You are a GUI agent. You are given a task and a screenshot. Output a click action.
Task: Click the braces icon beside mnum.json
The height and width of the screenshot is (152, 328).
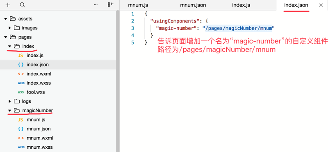(21, 129)
